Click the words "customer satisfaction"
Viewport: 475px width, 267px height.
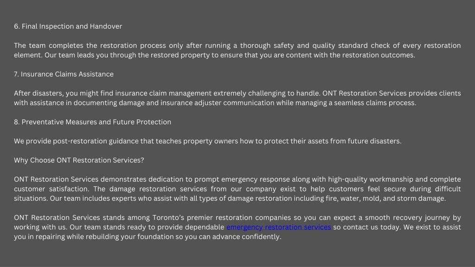(51, 189)
